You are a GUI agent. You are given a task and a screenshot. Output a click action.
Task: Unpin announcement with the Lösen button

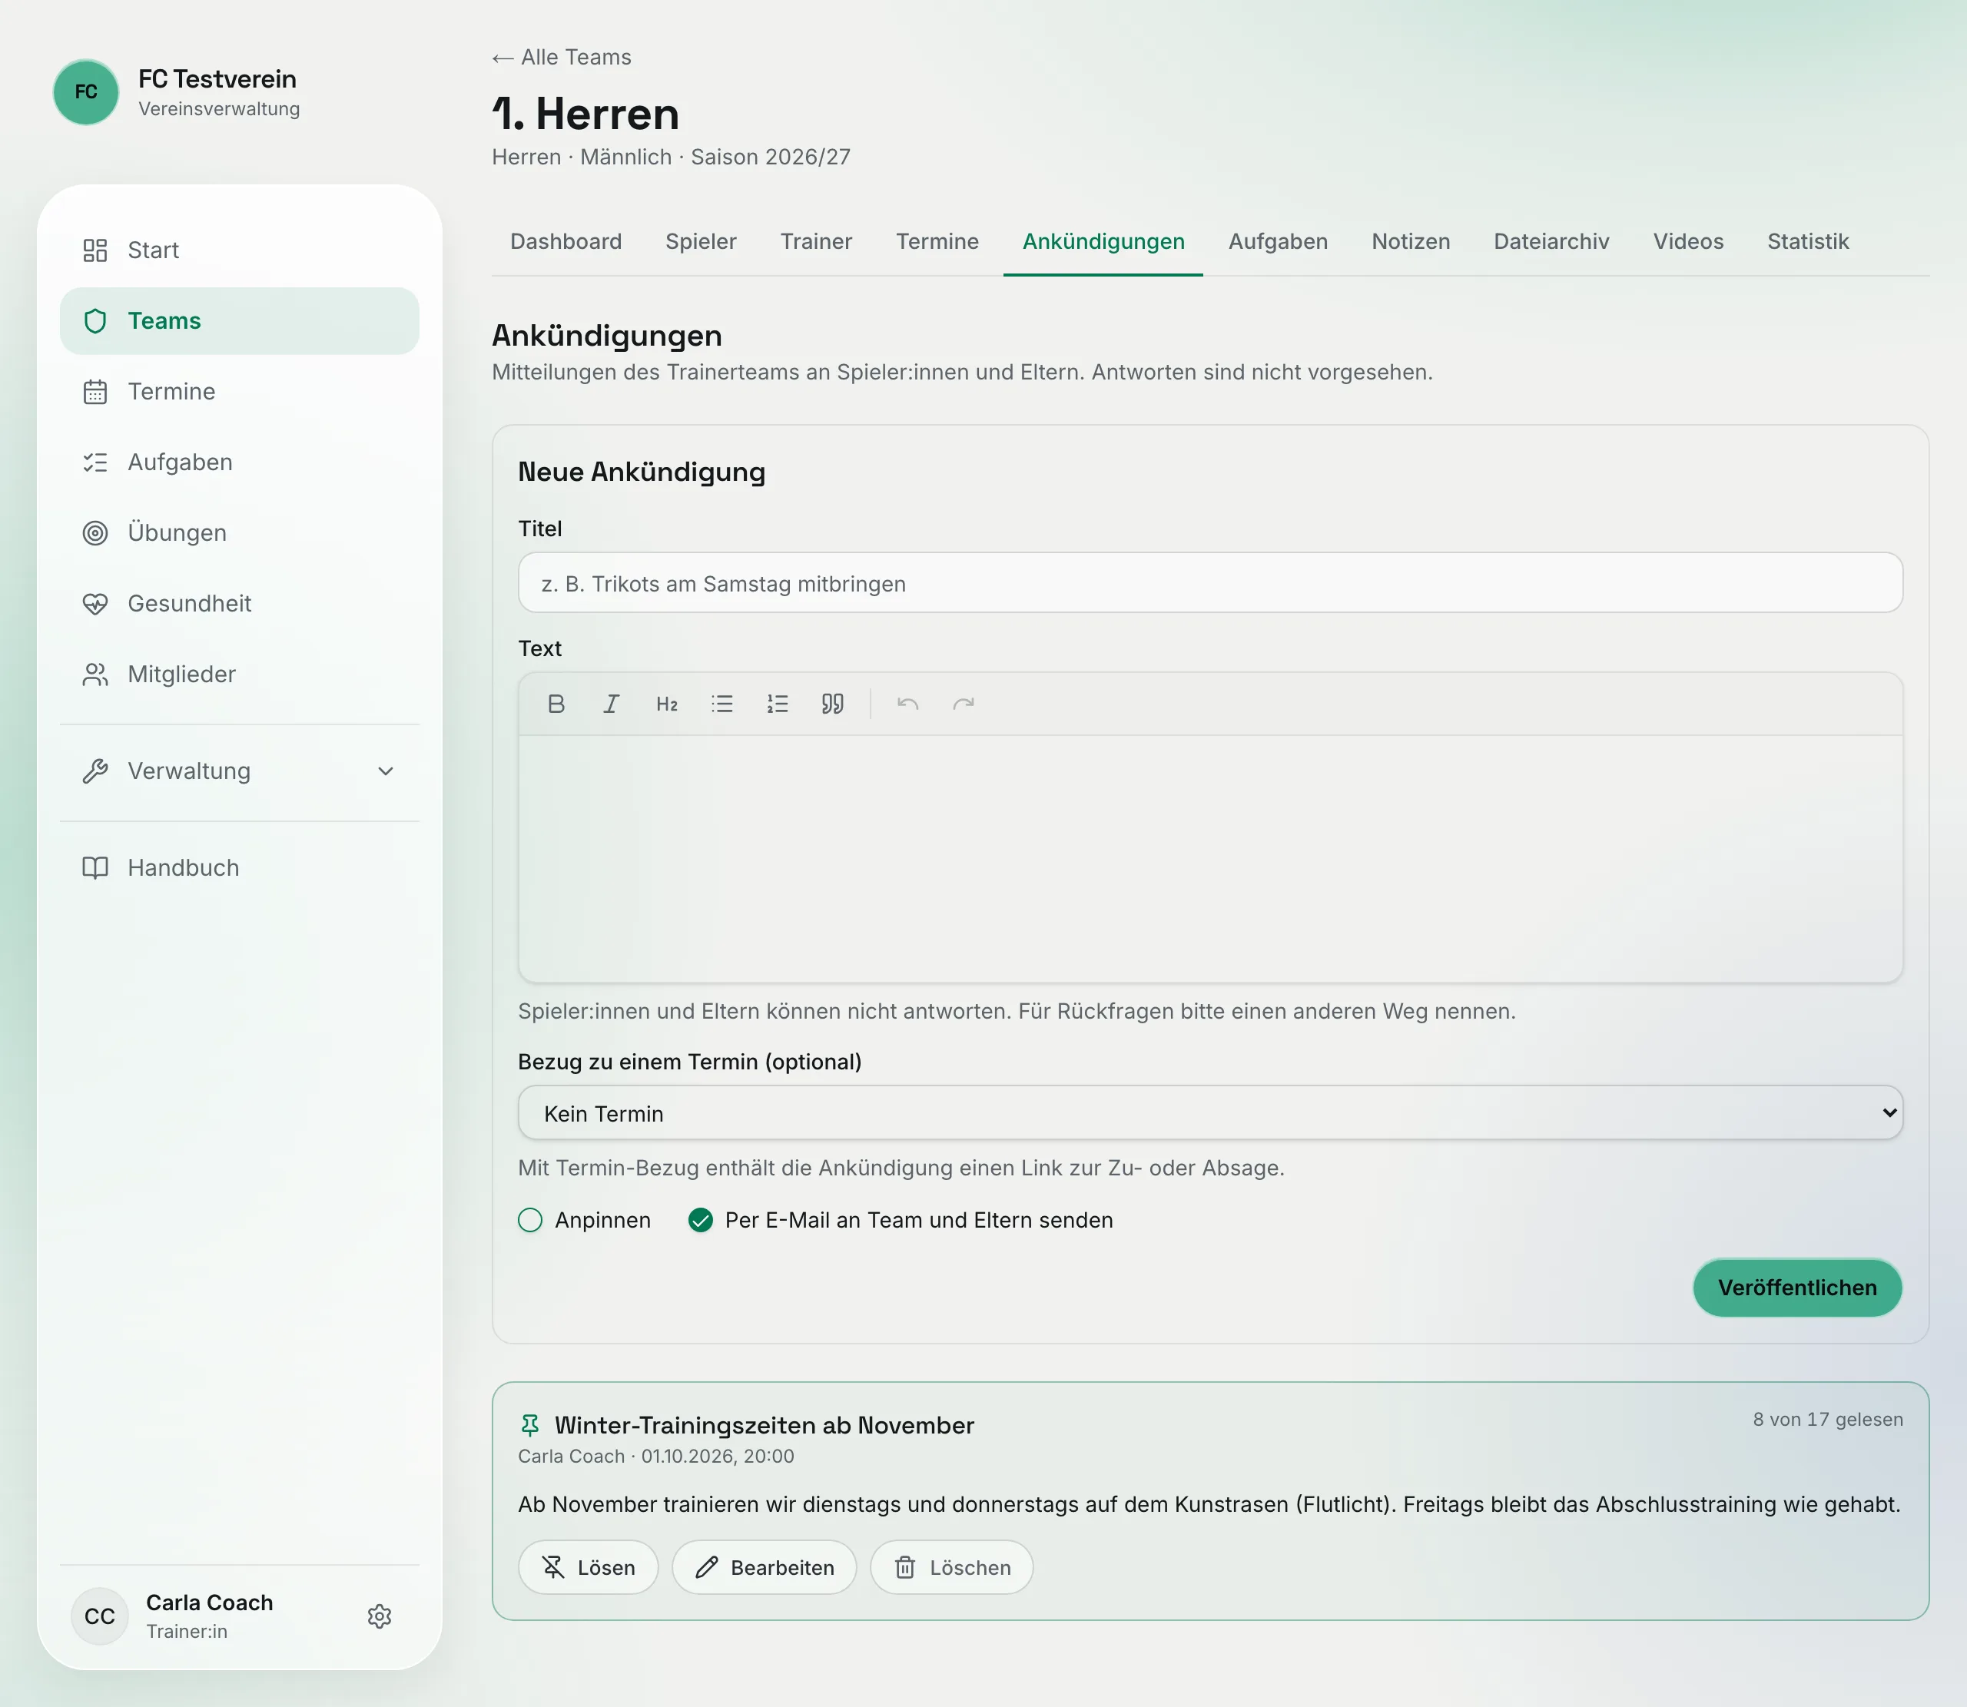(x=588, y=1568)
